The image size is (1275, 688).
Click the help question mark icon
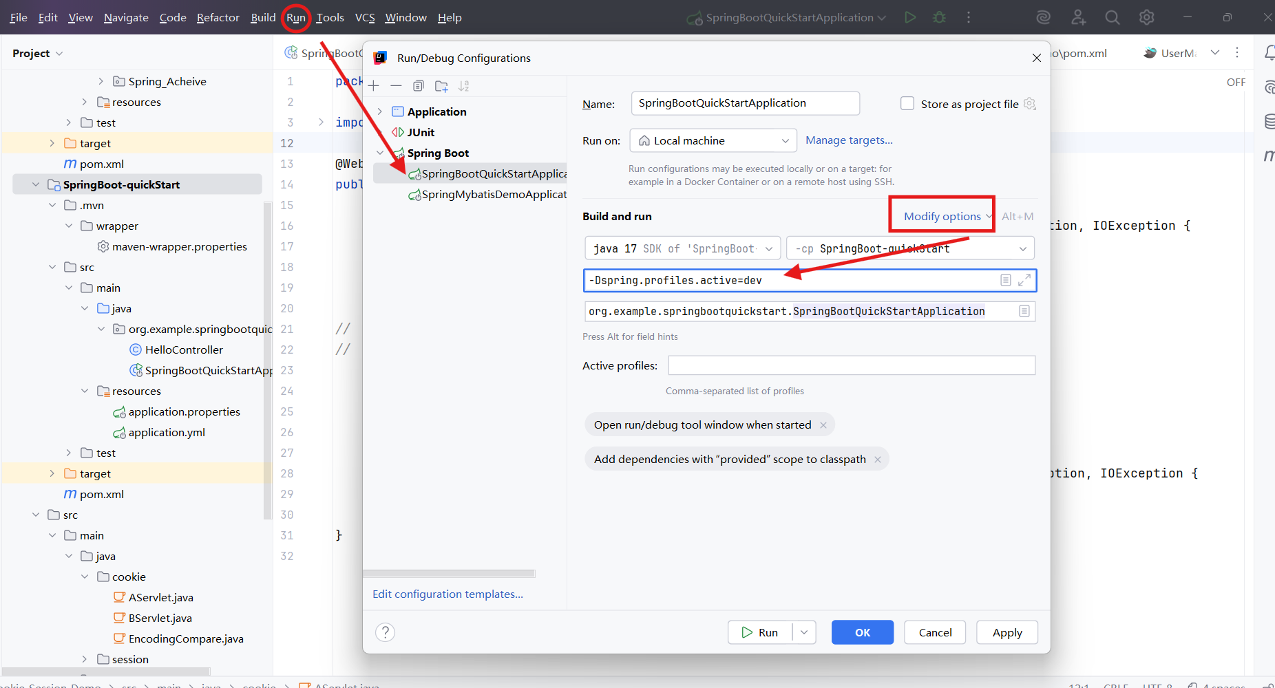[386, 632]
